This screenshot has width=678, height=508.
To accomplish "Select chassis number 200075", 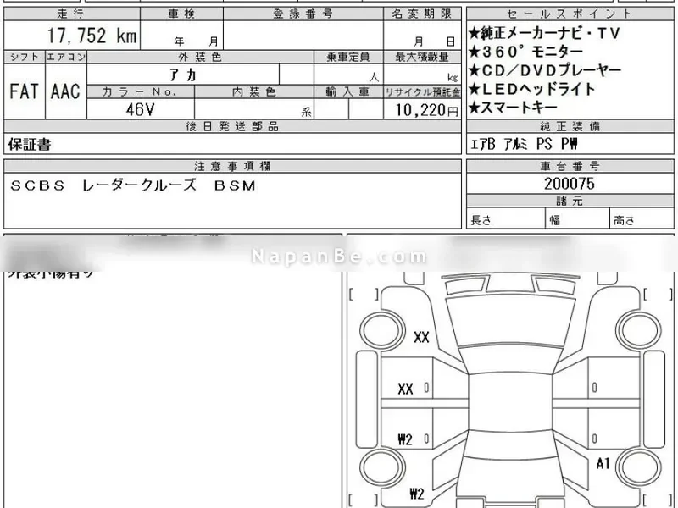I will (570, 183).
